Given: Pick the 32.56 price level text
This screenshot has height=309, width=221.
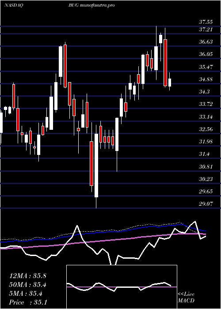Looking at the screenshot, I should pyautogui.click(x=206, y=129).
